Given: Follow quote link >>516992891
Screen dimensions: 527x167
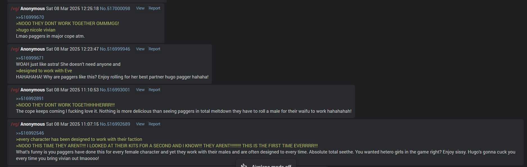Looking at the screenshot, I should [30, 98].
